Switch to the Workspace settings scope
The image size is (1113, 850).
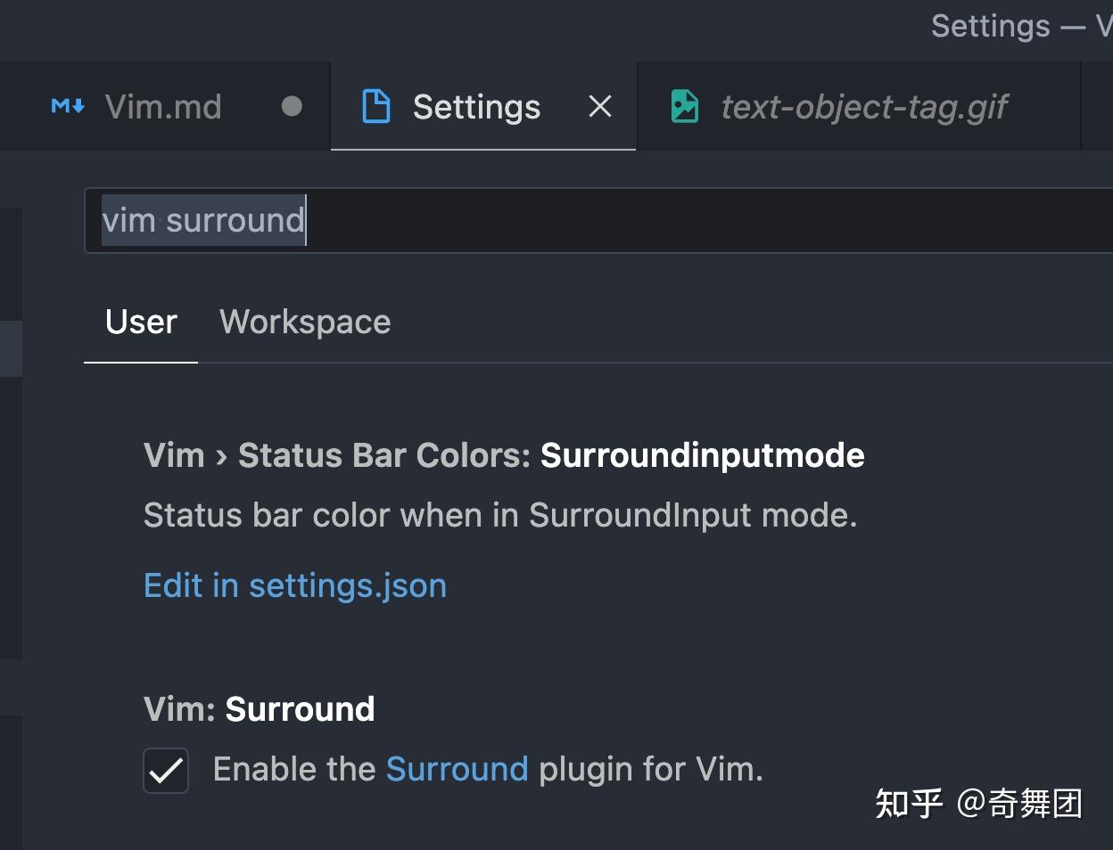(x=304, y=322)
